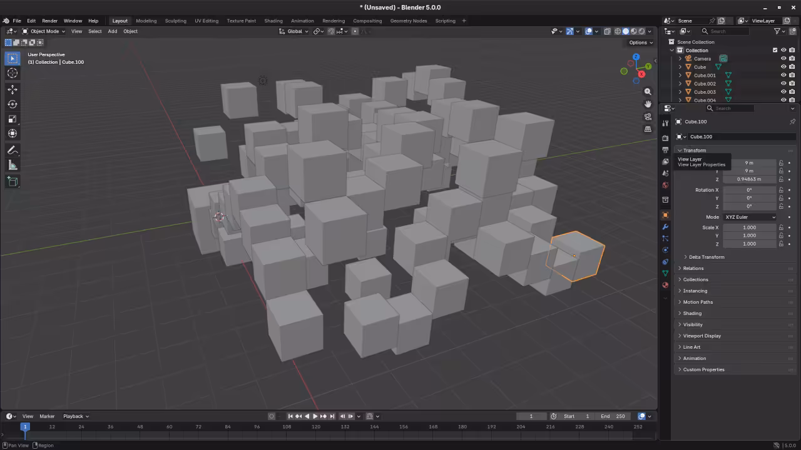Select the Measure tool

tap(13, 164)
